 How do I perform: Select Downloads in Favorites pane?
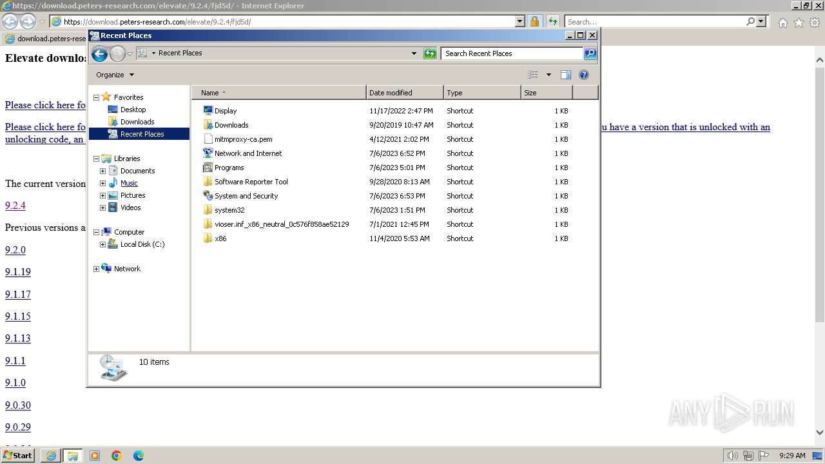(x=137, y=122)
